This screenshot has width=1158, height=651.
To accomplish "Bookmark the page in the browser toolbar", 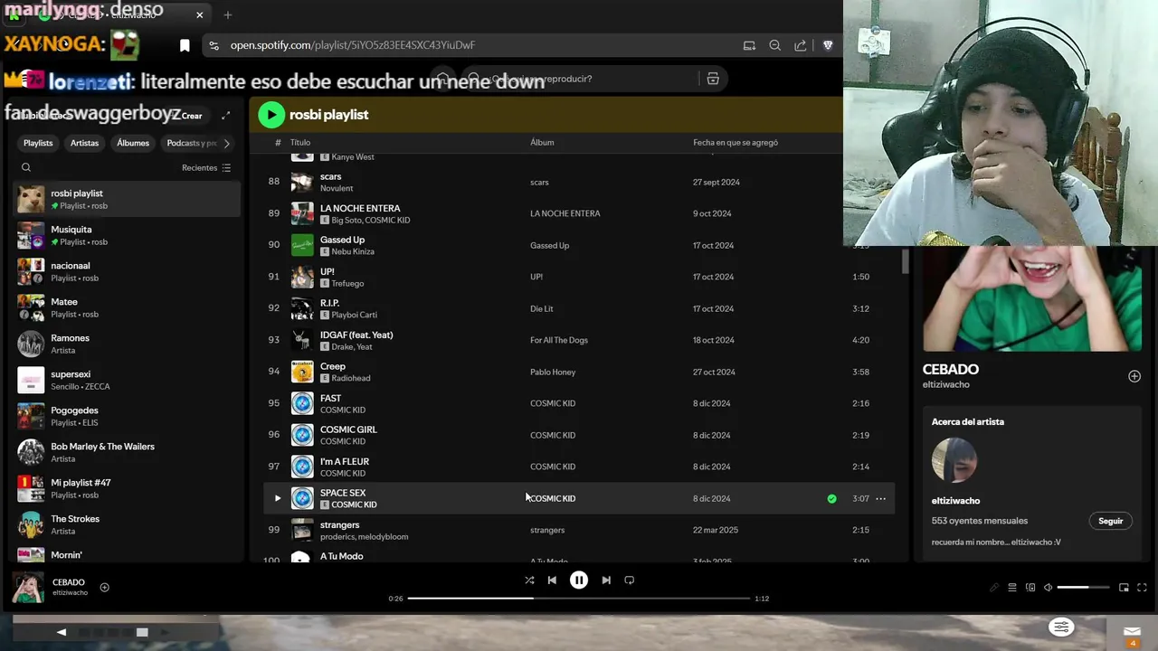I will [185, 45].
